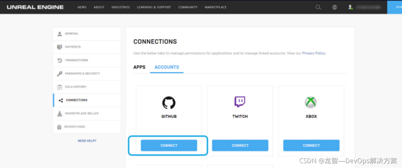
Task: Open Marketplace Seller in sidebar
Action: pyautogui.click(x=87, y=113)
